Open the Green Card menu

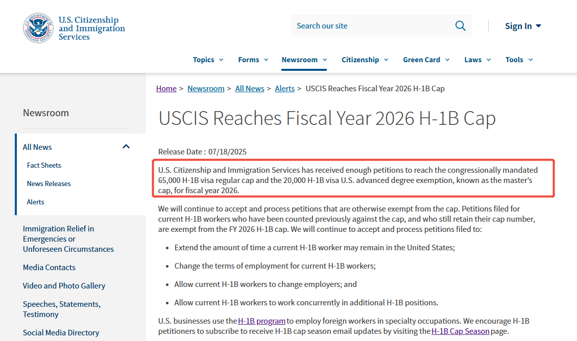pos(426,60)
